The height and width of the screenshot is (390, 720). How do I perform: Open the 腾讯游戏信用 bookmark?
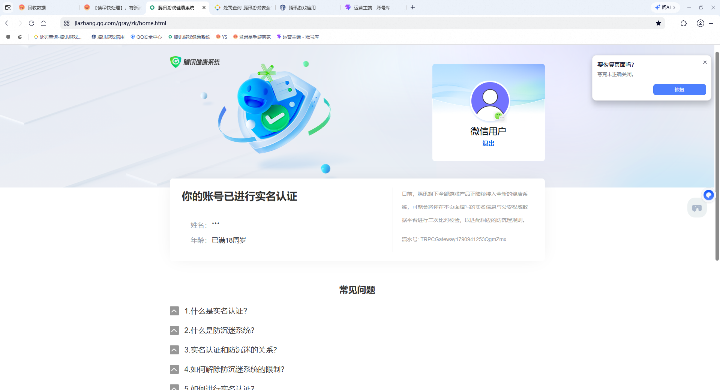108,37
